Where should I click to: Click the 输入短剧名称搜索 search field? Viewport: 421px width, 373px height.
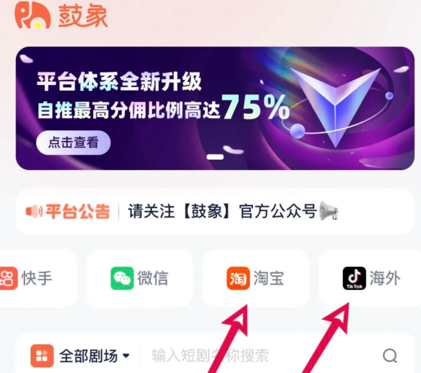click(210, 356)
